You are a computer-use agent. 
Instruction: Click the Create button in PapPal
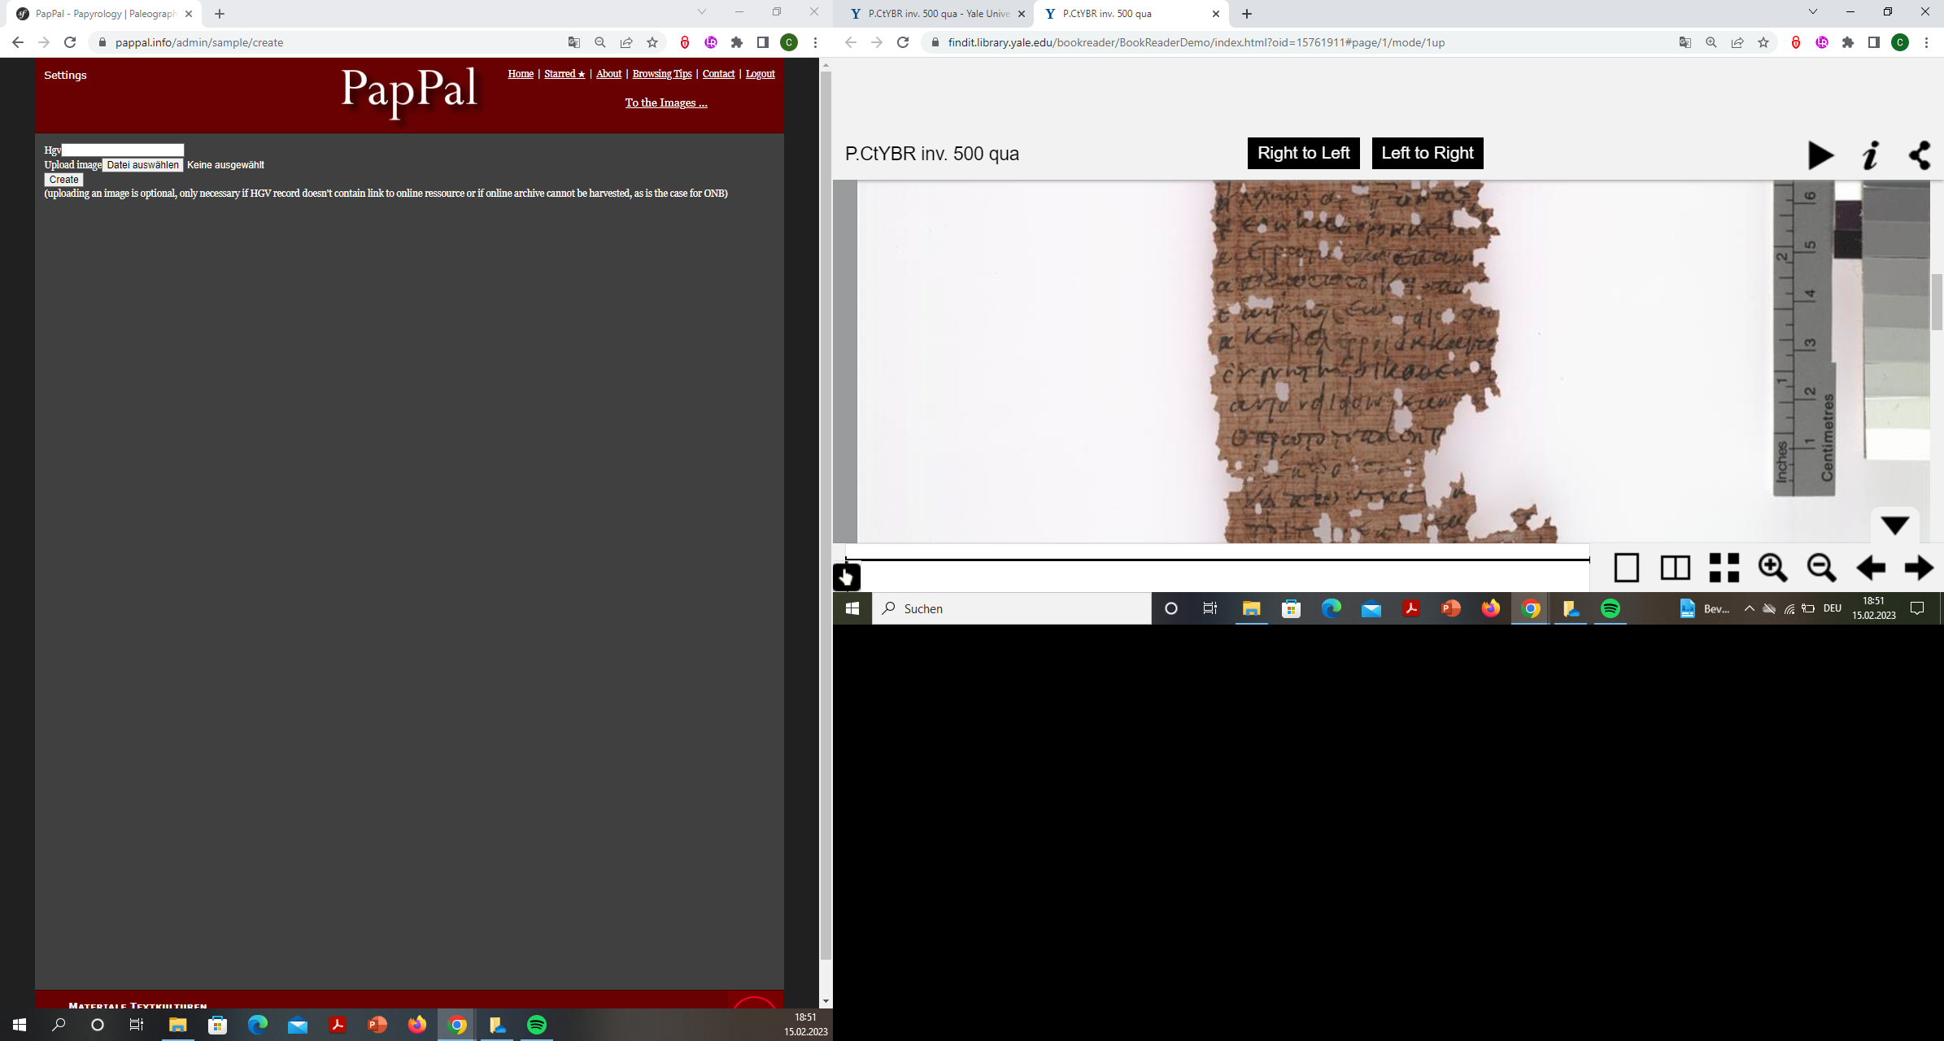(x=63, y=180)
